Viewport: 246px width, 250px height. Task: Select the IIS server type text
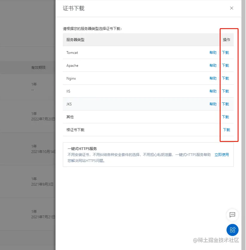(68, 91)
